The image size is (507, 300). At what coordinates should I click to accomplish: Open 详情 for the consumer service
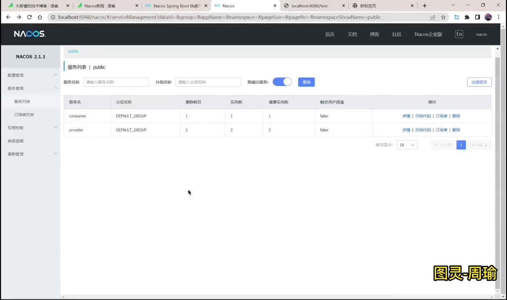point(406,116)
